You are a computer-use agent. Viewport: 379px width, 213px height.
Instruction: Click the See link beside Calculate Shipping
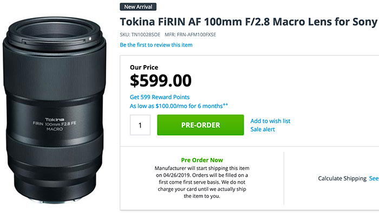374,178
